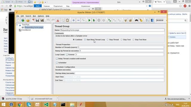The width and height of the screenshot is (191, 107).
Task: Select the Stop Test radio button
Action: (121, 40)
